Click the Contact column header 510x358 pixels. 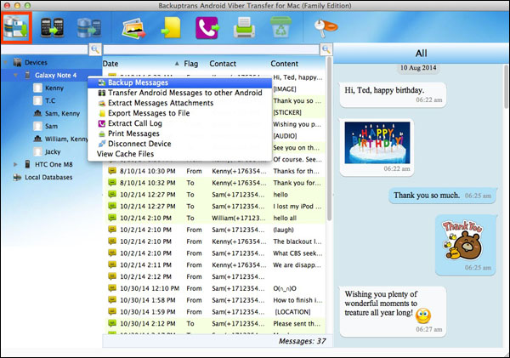click(223, 64)
